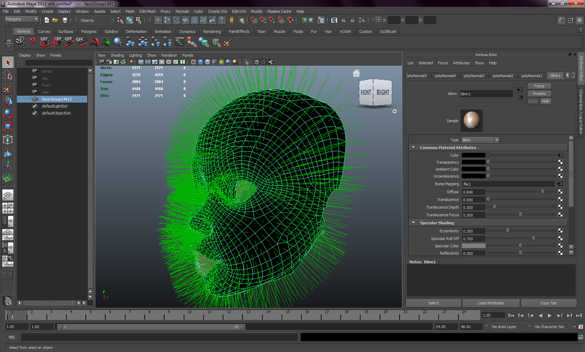Click the blinn name input field
Screen dimensions: 585x352
486,94
